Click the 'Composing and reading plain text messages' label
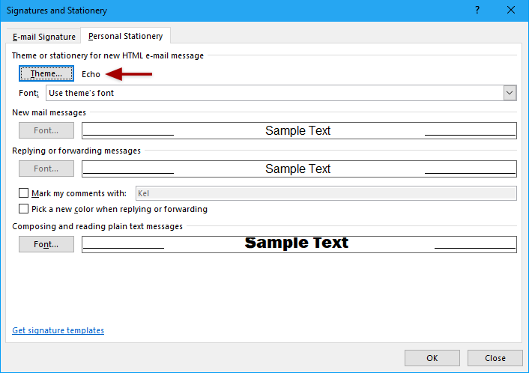Viewport: 529px width, 373px height. point(97,226)
